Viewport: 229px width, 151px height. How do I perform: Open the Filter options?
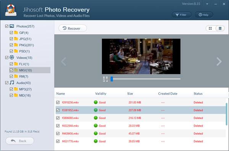(182, 15)
